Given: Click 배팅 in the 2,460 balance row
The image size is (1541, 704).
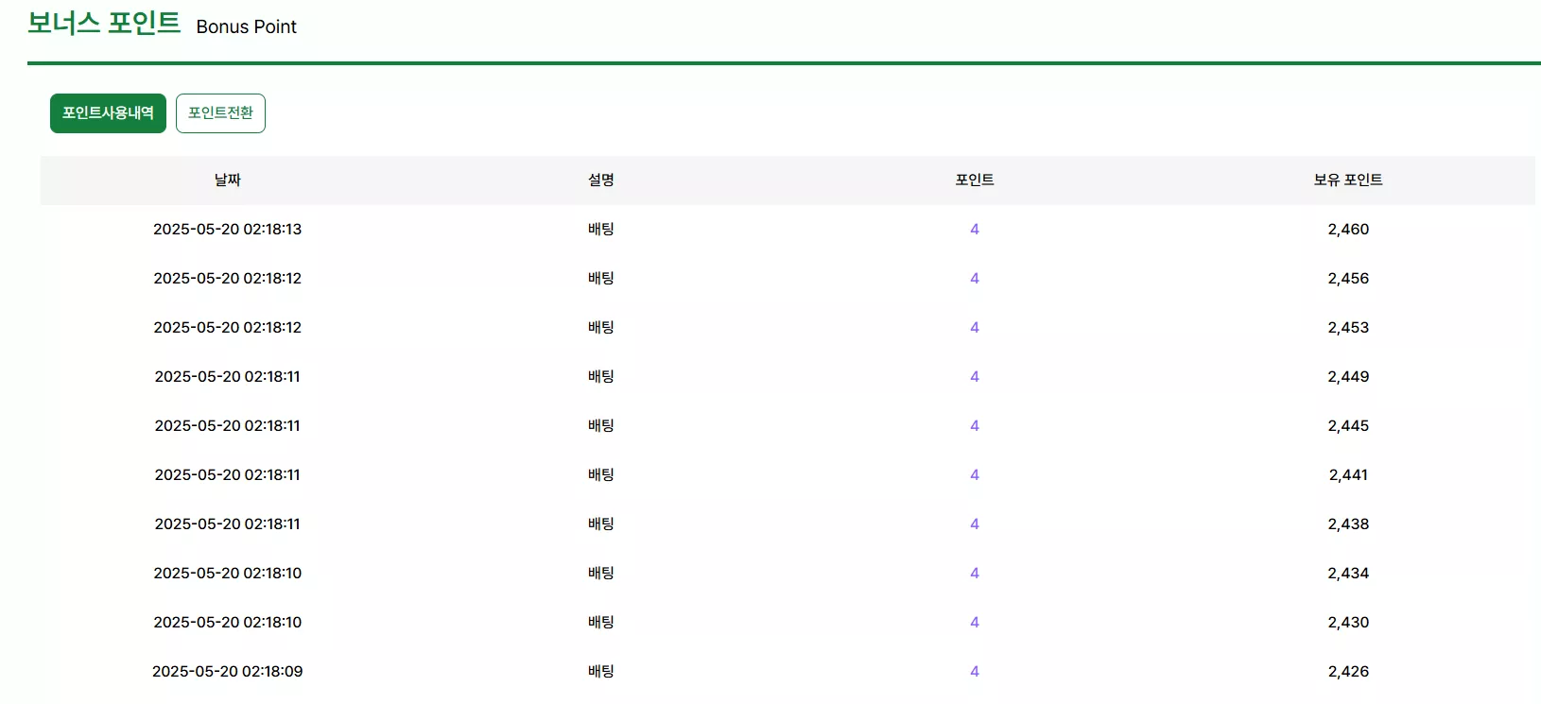Looking at the screenshot, I should coord(601,229).
